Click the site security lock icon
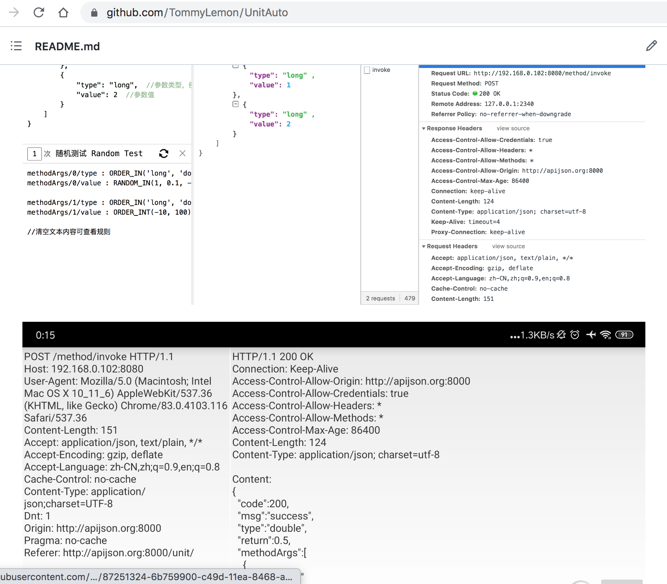This screenshot has width=667, height=584. point(94,13)
